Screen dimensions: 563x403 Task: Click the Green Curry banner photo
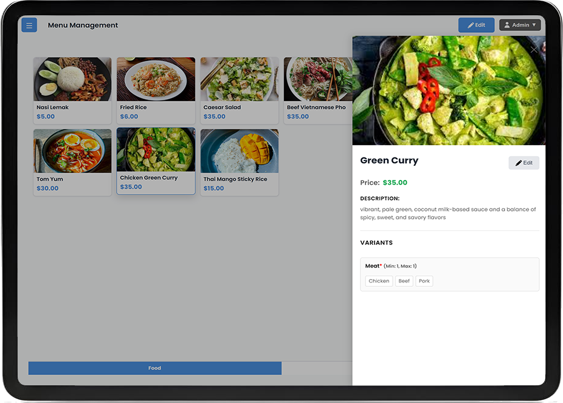click(449, 90)
